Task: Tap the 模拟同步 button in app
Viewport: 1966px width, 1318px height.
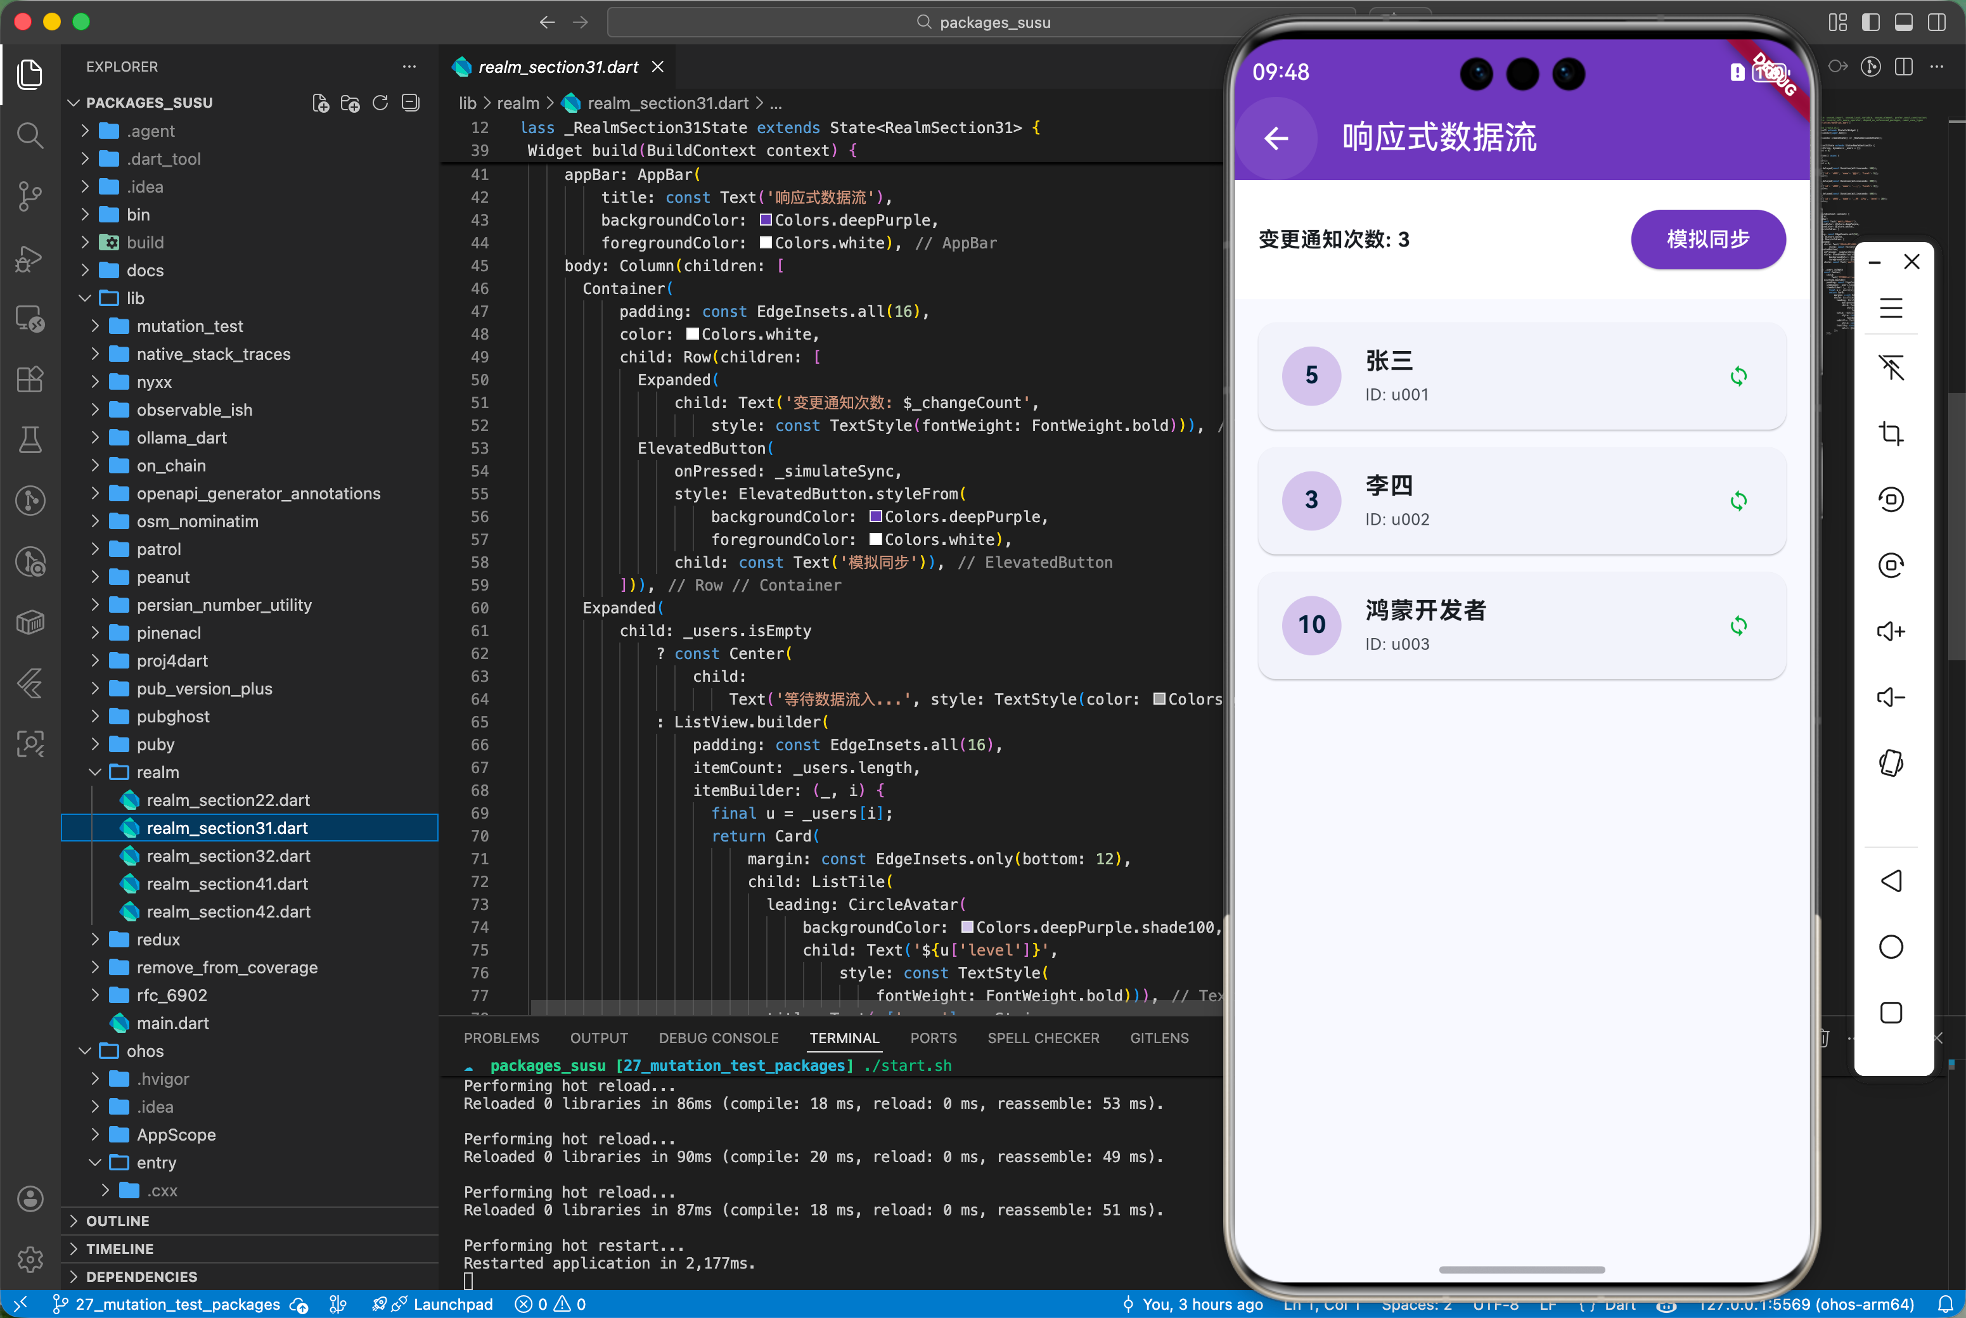Action: [x=1707, y=240]
